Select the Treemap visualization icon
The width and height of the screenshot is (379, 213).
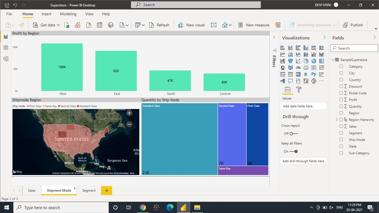(321, 61)
